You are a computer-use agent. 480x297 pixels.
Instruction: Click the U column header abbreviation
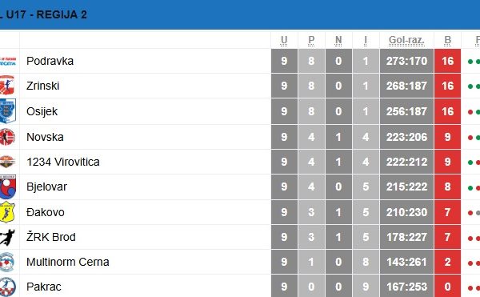284,40
